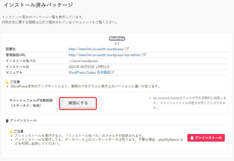This screenshot has height=161, width=234.
Task: Click the install path ~/www/wordpress value
Action: (84, 61)
